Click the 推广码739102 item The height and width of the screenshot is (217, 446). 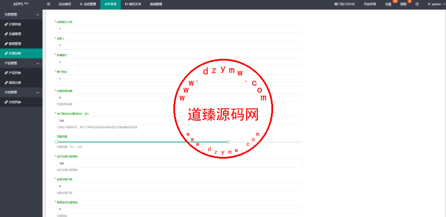tap(345, 4)
